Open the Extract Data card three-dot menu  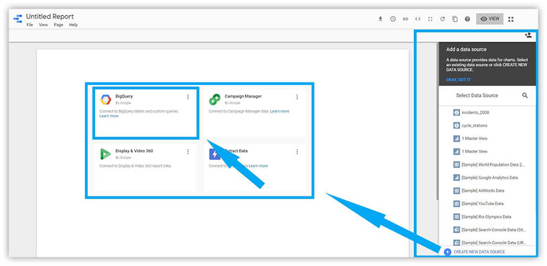point(297,151)
